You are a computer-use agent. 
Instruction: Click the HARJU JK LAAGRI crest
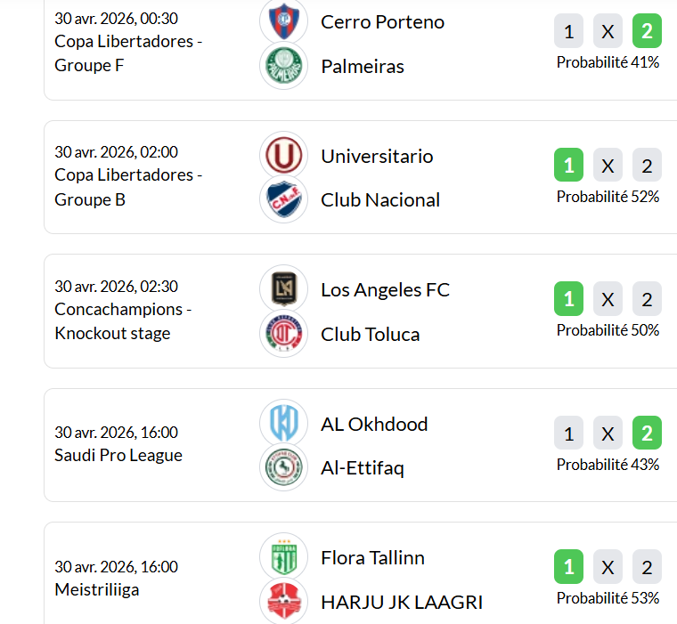pos(283,602)
